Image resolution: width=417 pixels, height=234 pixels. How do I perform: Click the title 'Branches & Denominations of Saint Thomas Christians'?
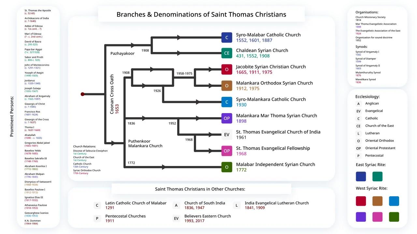tap(201, 14)
